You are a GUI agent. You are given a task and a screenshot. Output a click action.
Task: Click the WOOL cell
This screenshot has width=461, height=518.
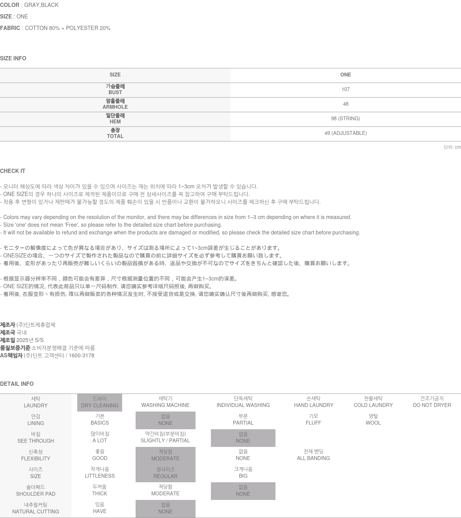[x=373, y=420]
